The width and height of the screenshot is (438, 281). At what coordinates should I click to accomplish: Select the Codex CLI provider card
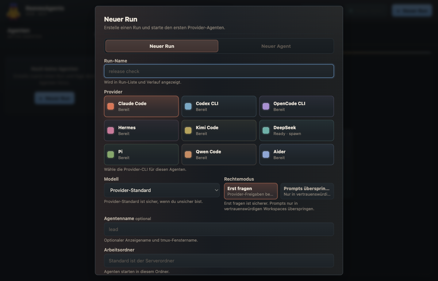[x=219, y=106]
